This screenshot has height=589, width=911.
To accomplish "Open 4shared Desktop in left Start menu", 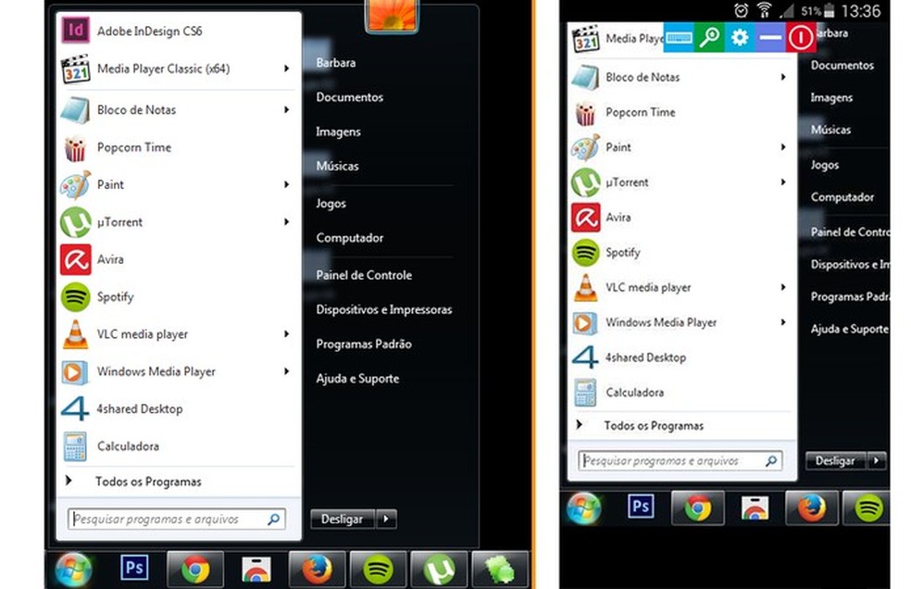I will point(179,408).
